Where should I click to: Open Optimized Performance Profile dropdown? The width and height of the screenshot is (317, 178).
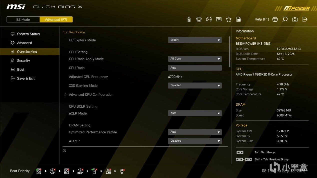(x=195, y=132)
